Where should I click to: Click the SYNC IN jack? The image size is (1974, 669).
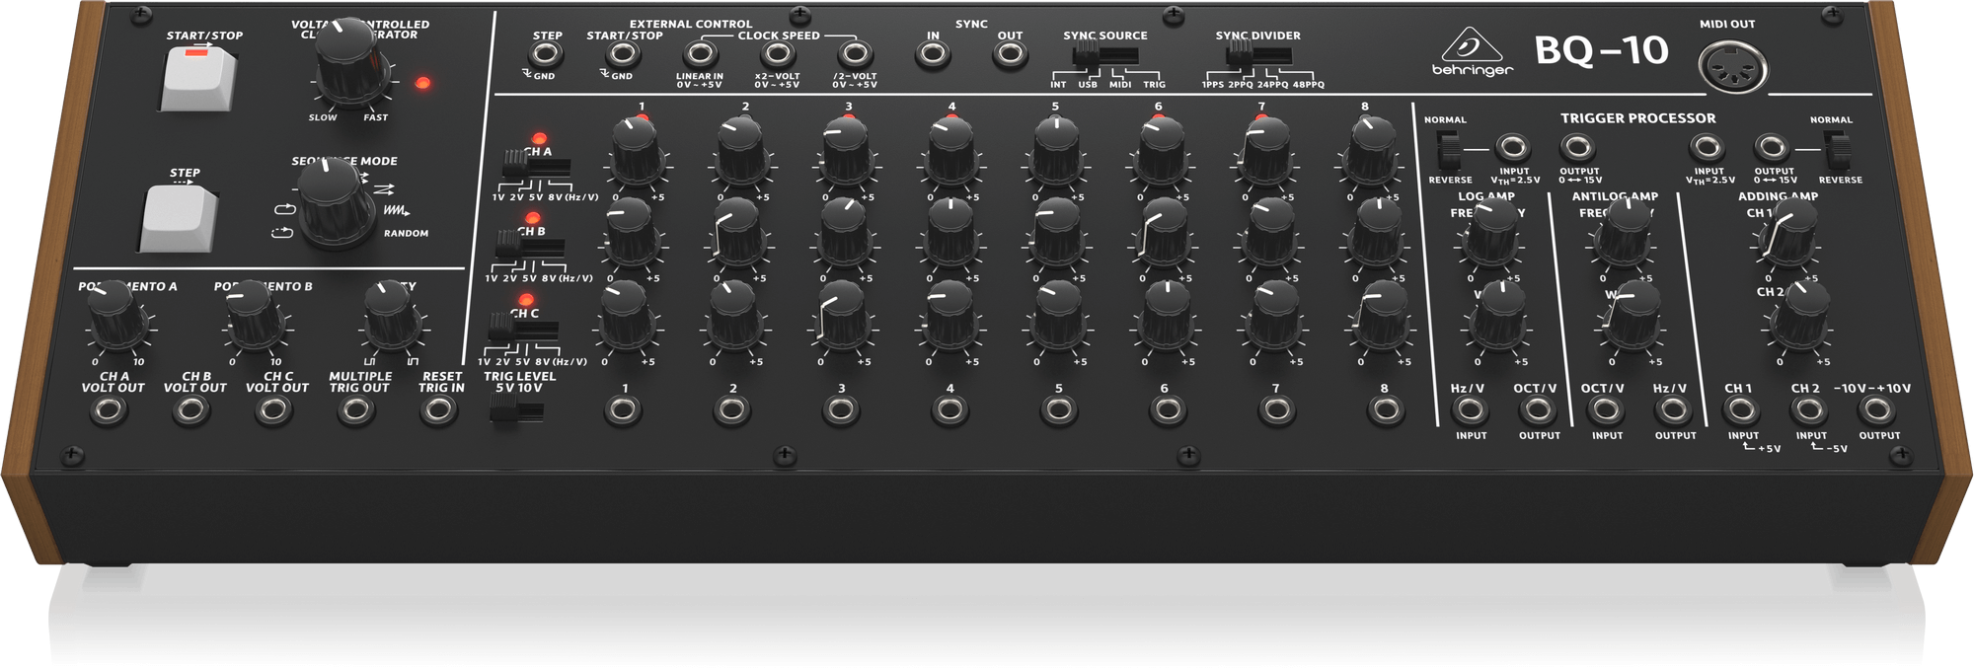click(932, 55)
